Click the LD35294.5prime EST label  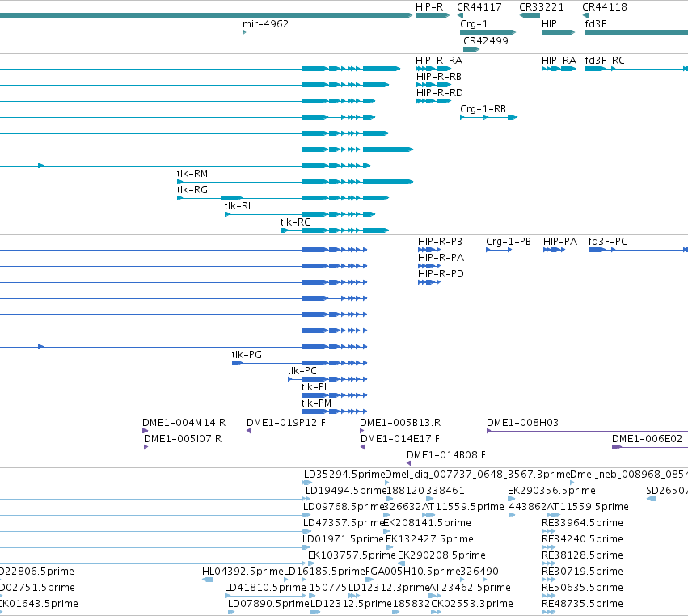pyautogui.click(x=344, y=475)
